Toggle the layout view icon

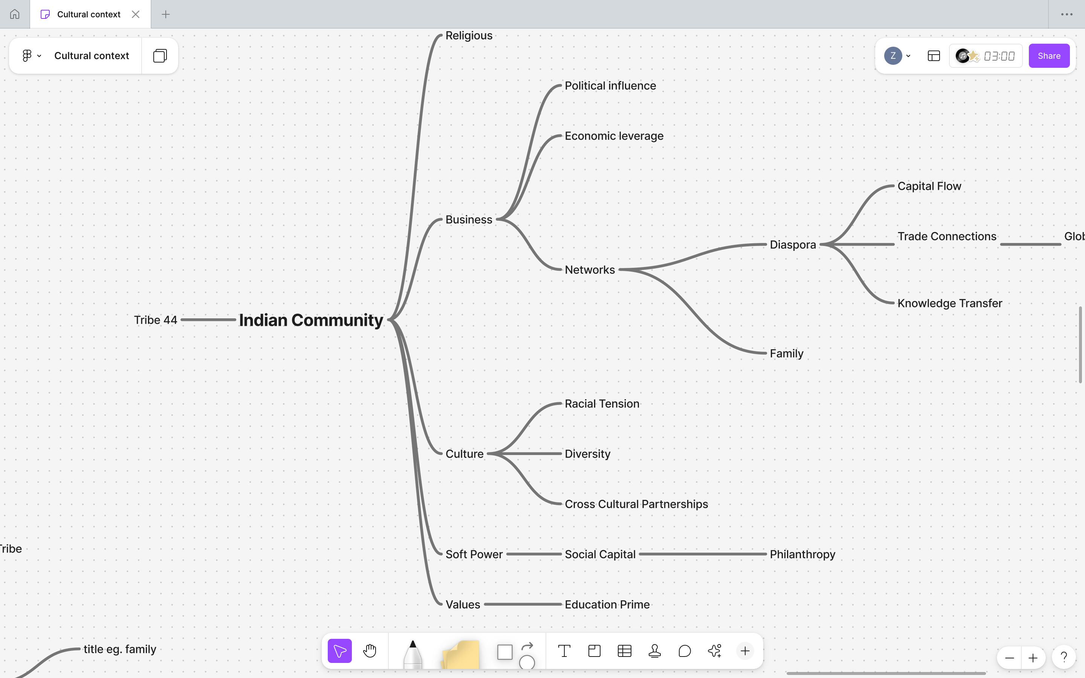pos(934,56)
